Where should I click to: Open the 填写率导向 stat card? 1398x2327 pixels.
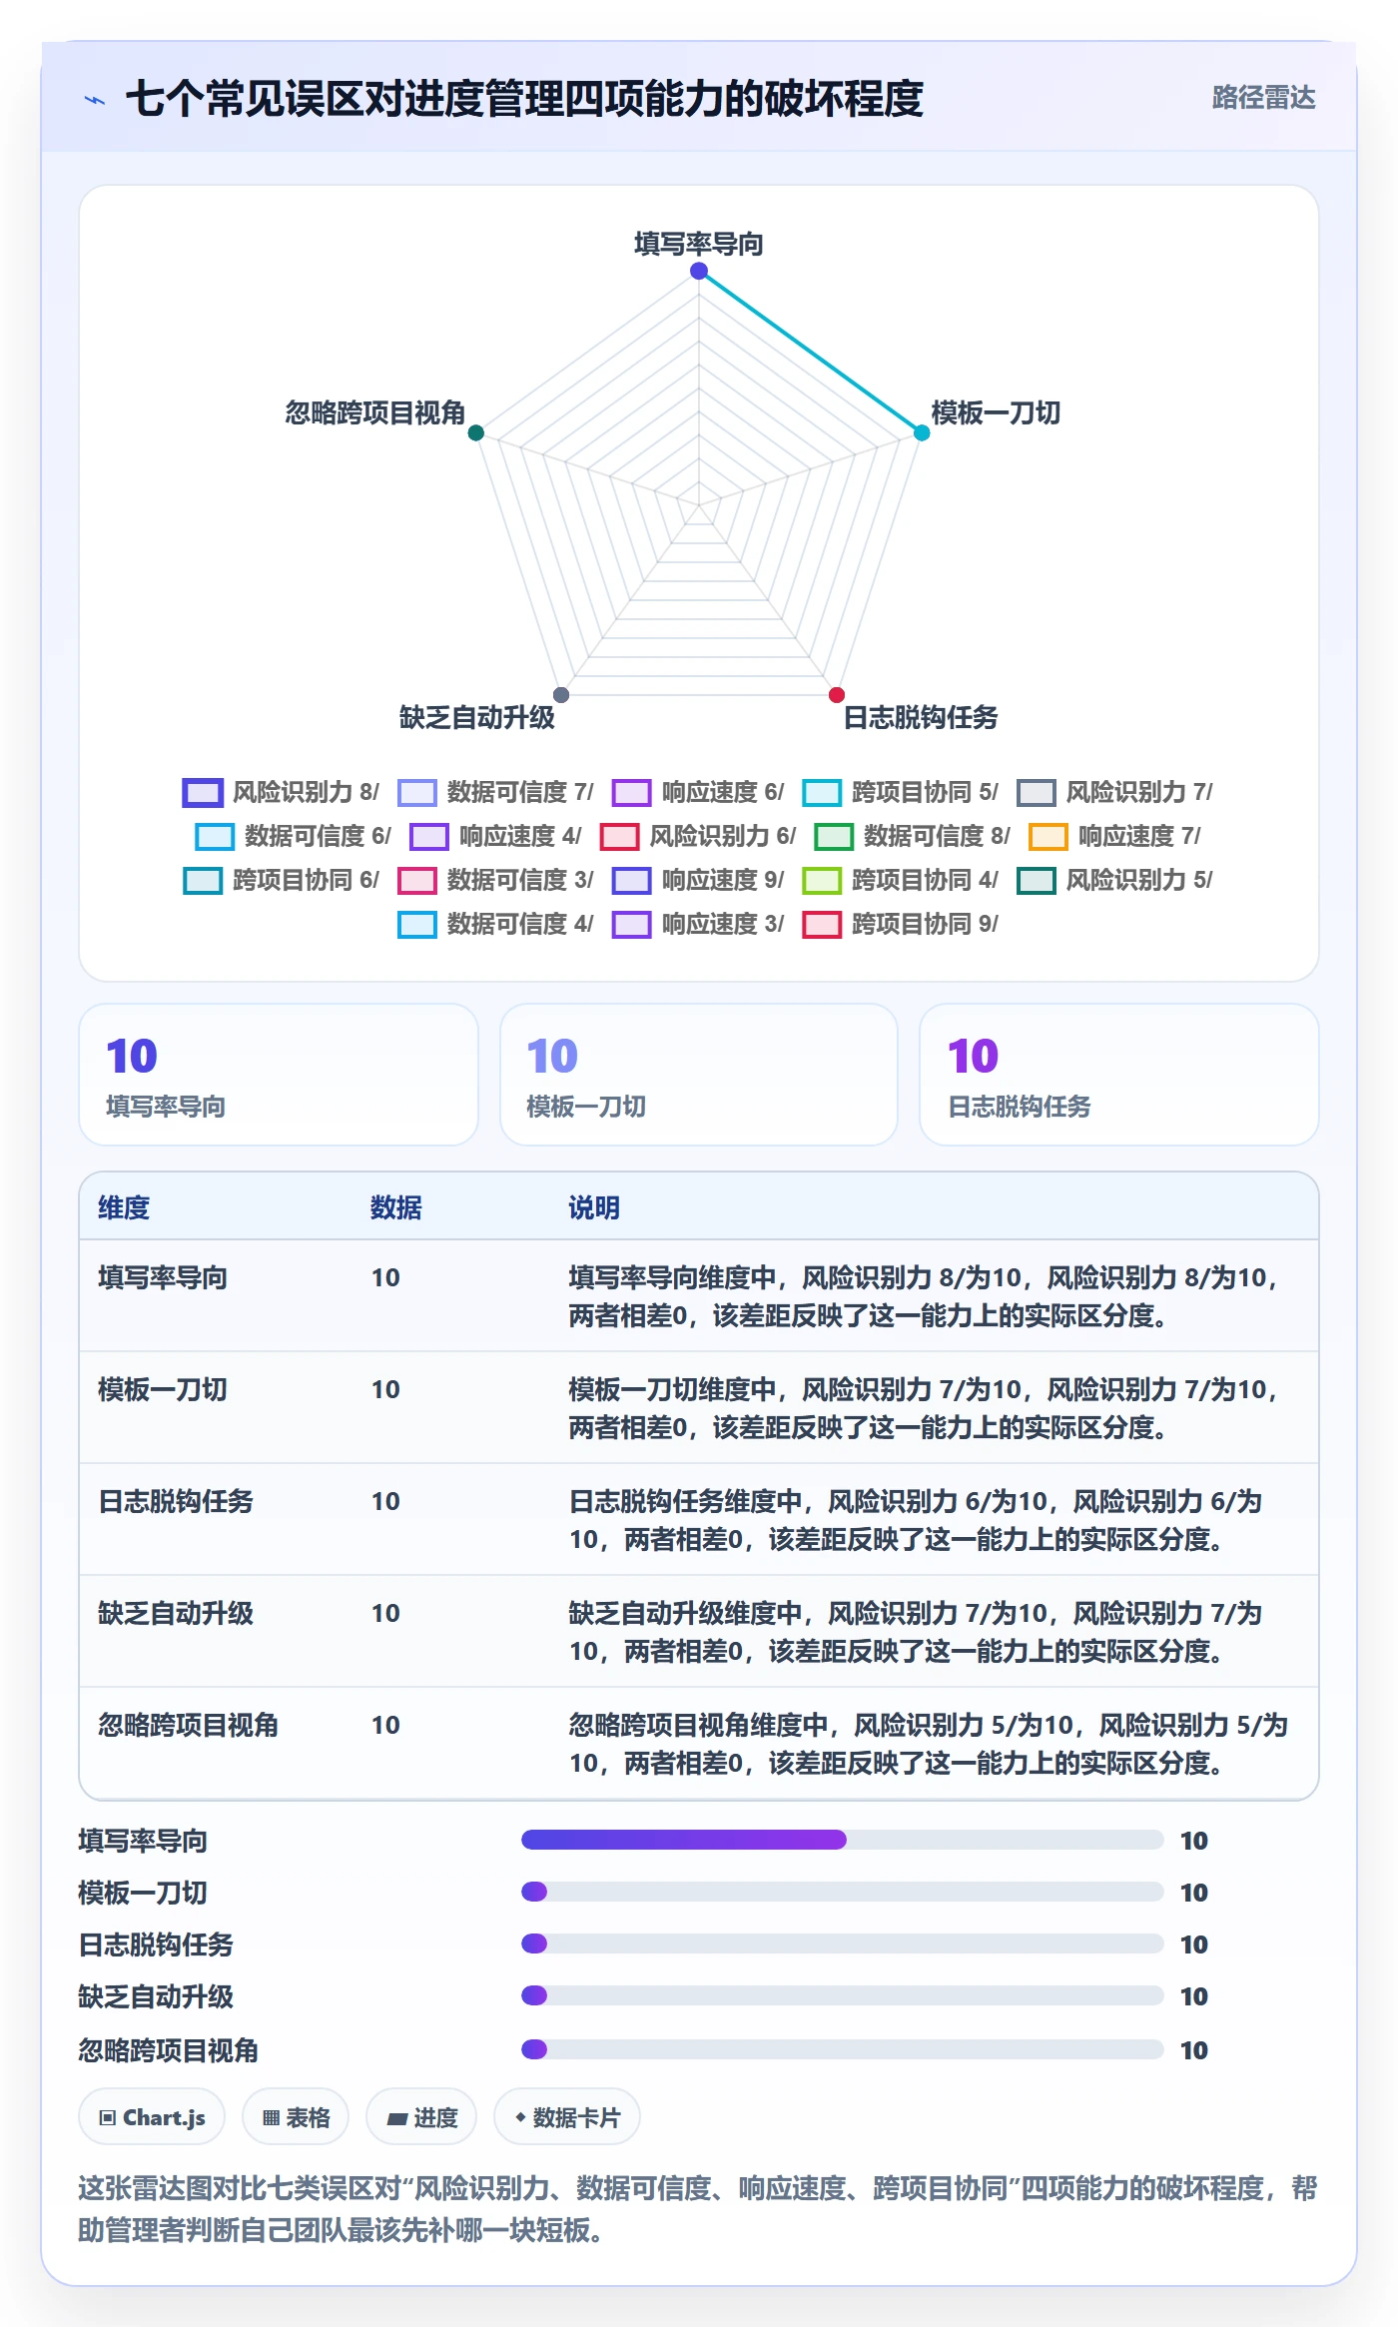(x=279, y=1075)
